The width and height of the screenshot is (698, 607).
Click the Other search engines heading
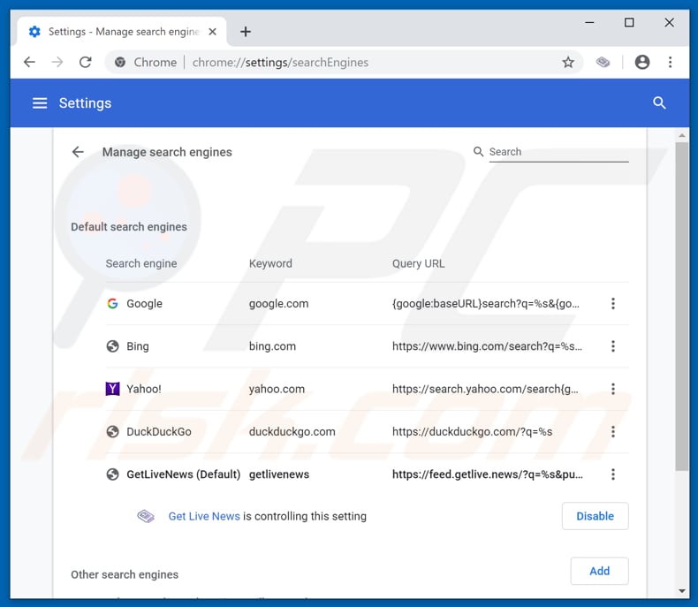pos(125,574)
